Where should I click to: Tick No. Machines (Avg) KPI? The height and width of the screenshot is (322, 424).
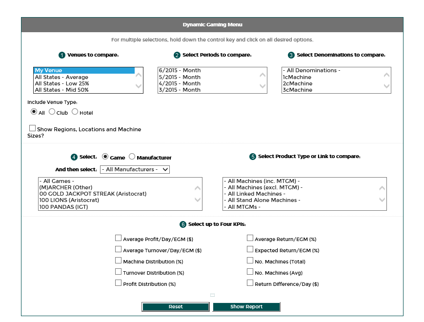click(250, 271)
